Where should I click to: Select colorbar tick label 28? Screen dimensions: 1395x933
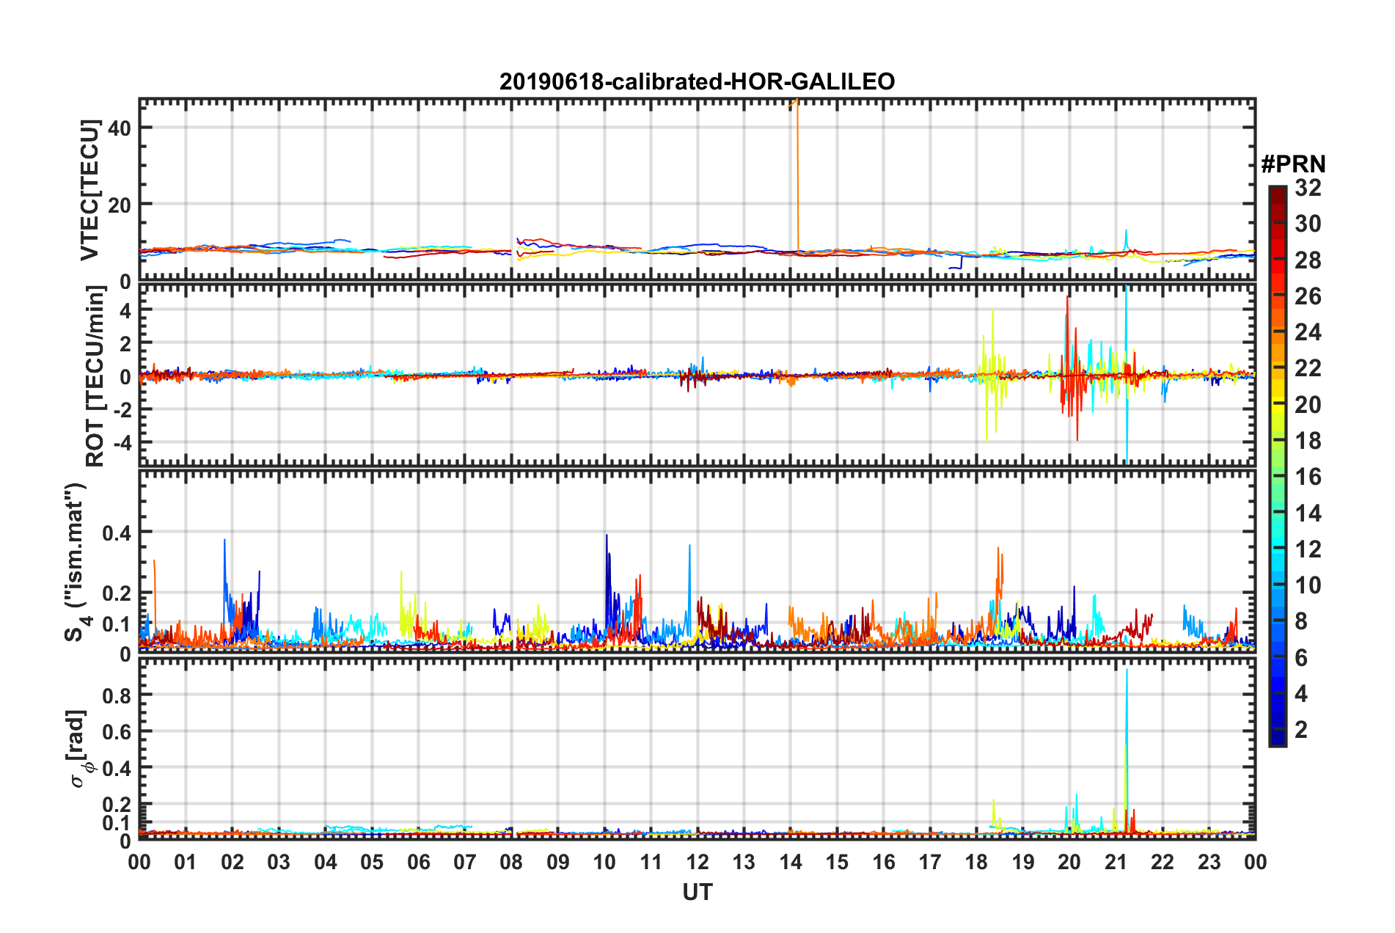point(1308,260)
